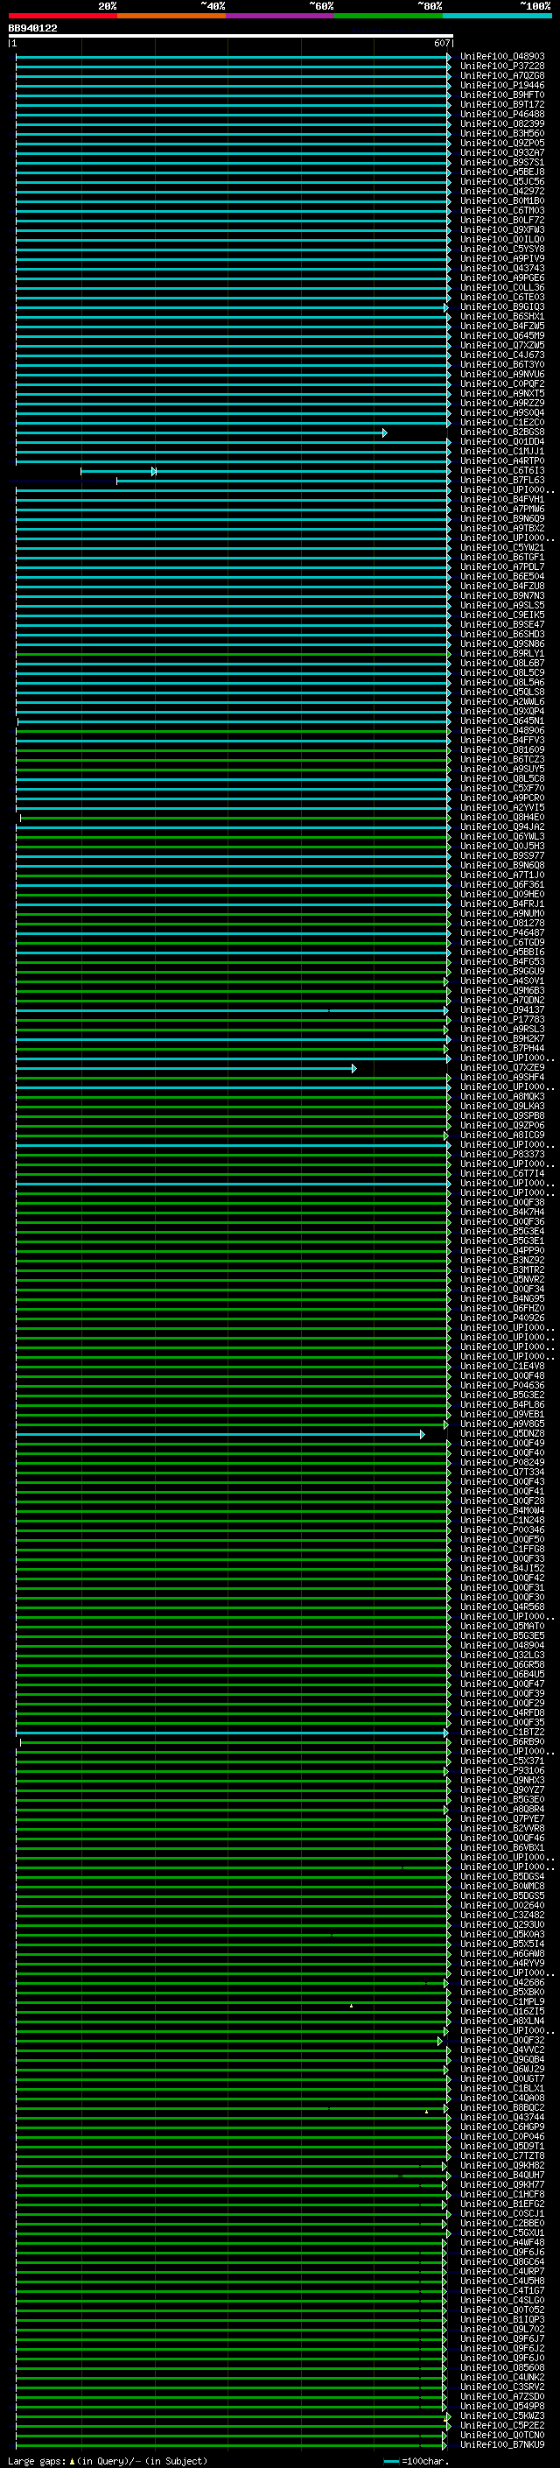Select the label UniRef100_O85608
Screen dimensions: 560x2468
click(501, 2367)
